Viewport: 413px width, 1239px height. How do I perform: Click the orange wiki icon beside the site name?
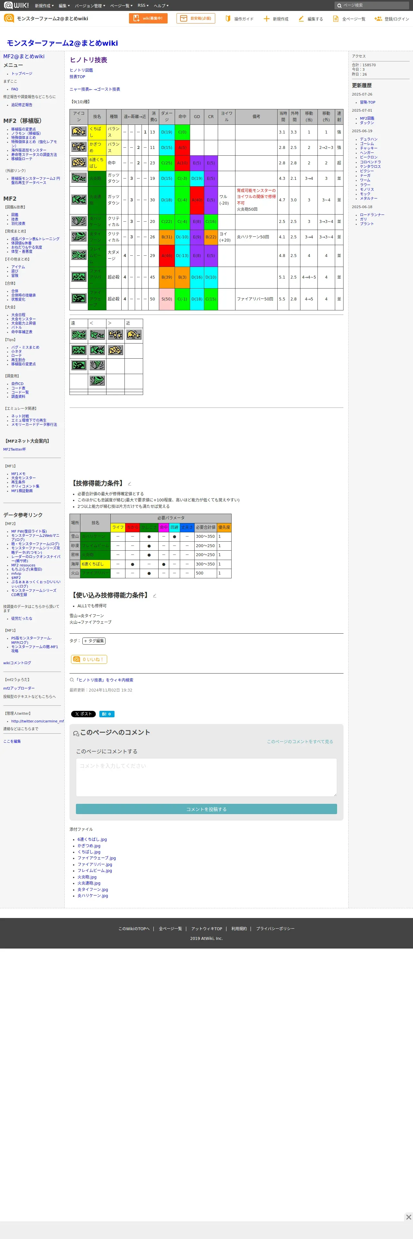pyautogui.click(x=9, y=18)
